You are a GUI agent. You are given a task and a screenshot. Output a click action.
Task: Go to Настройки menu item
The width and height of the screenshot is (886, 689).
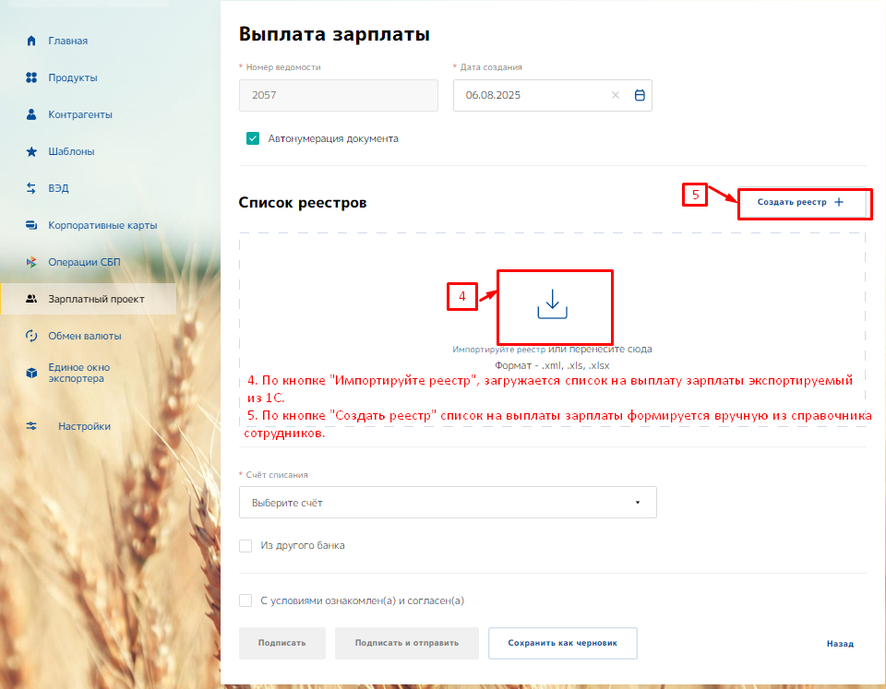[x=84, y=426]
